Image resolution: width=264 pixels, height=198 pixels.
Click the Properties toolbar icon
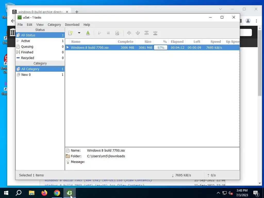coord(117,33)
